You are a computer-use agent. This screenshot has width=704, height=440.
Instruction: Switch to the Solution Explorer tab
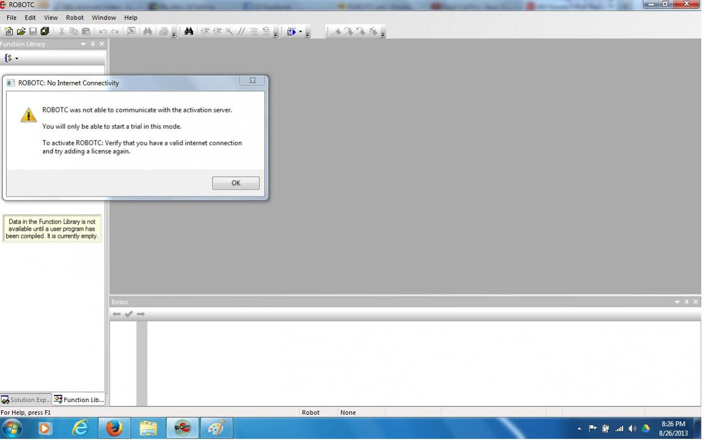click(26, 400)
